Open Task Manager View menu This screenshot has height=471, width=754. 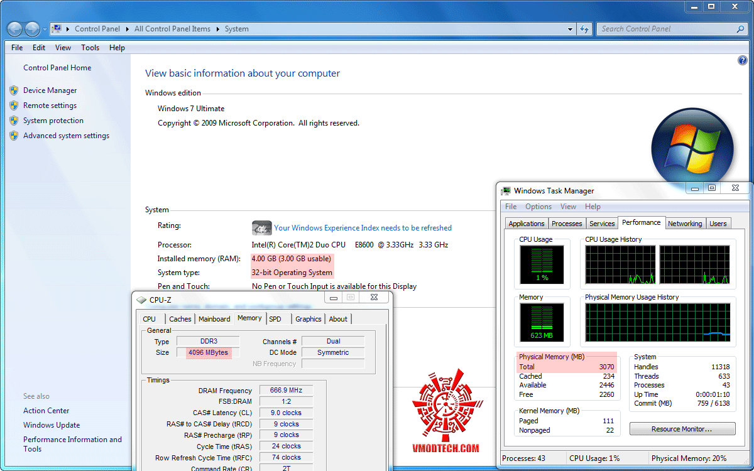(x=568, y=207)
